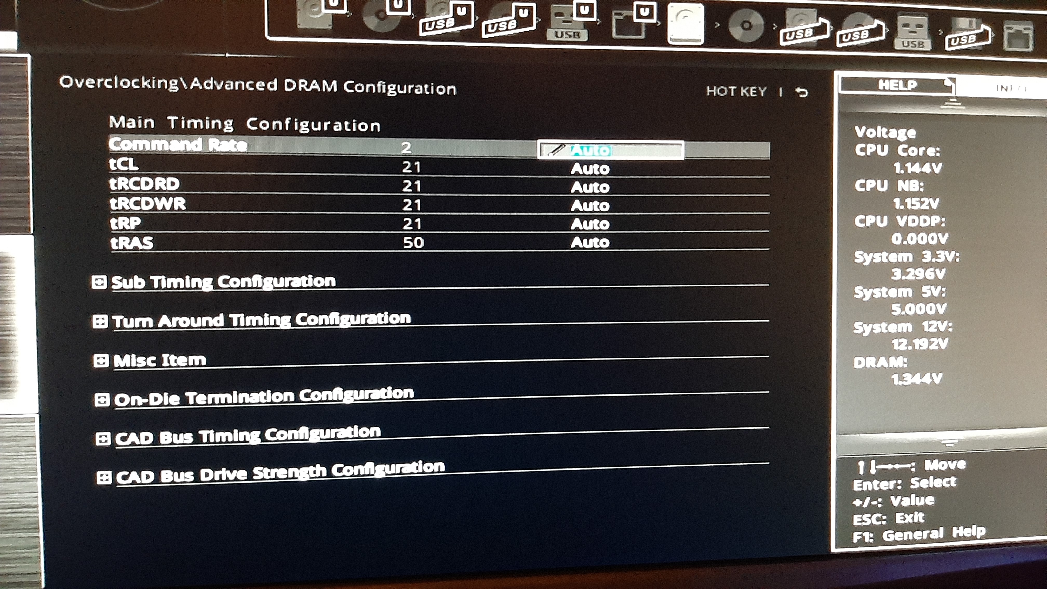This screenshot has height=589, width=1047.
Task: Open the HOT KEY menu
Action: [736, 91]
